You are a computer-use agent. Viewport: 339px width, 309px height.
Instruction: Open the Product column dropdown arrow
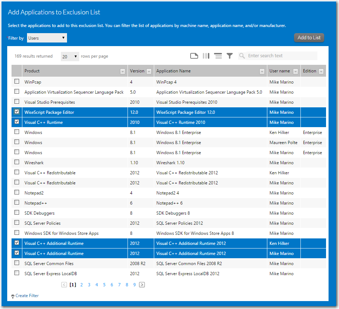[122, 71]
